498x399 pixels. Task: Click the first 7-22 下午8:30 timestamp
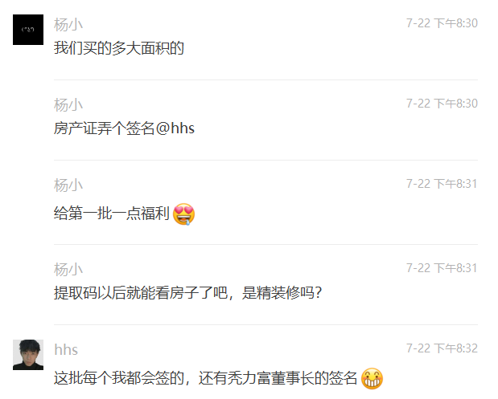point(442,23)
